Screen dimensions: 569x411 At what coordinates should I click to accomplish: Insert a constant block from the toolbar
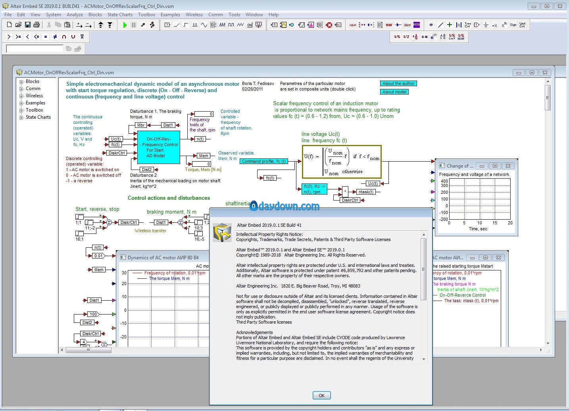pos(167,25)
